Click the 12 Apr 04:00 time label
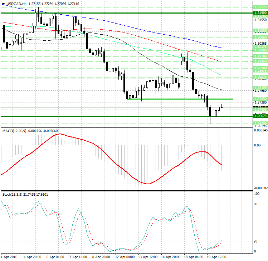This screenshot has width=268, height=261. pyautogui.click(x=124, y=257)
